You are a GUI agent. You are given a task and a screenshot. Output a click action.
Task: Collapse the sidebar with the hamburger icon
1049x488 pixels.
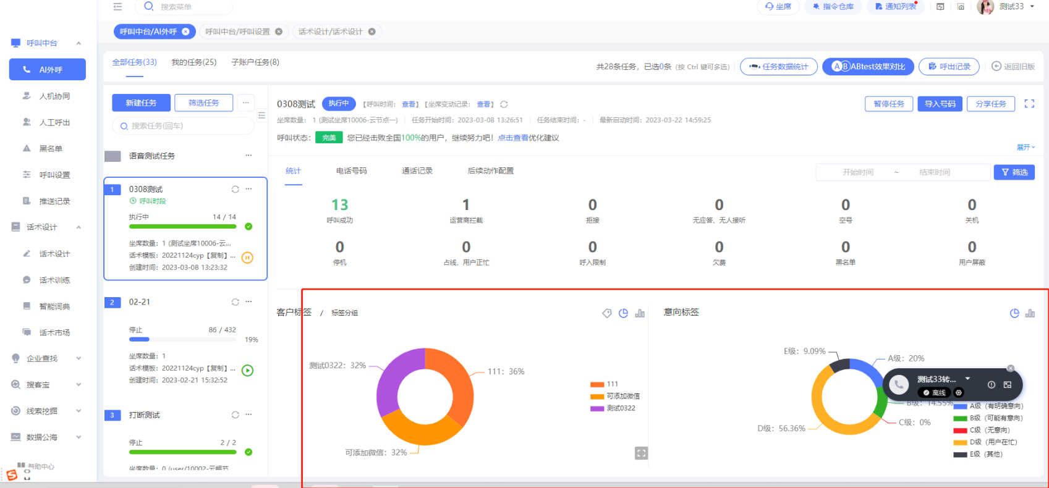(117, 7)
